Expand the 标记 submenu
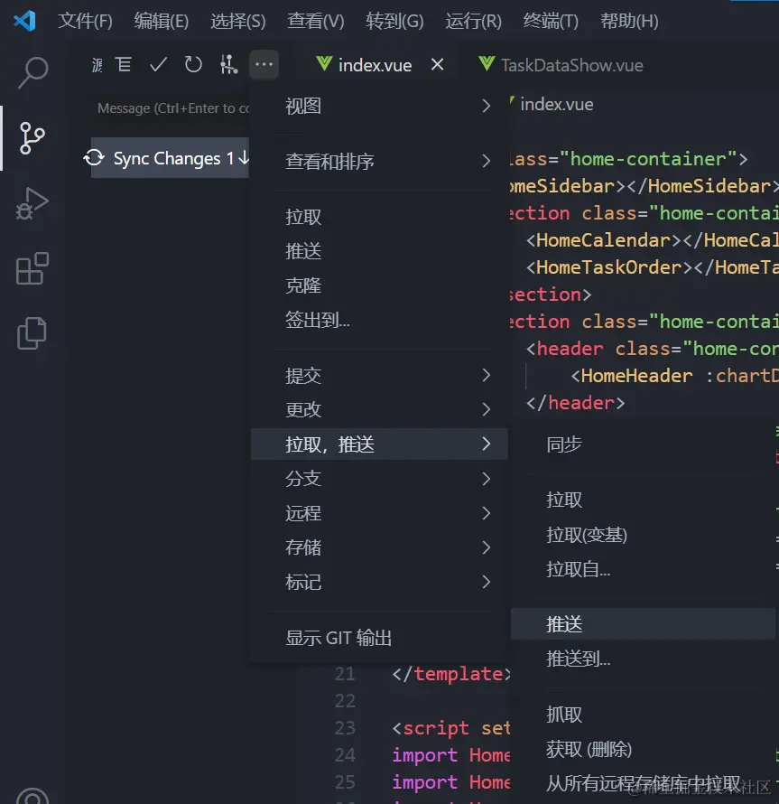Screen dimensions: 779x804 click(379, 582)
